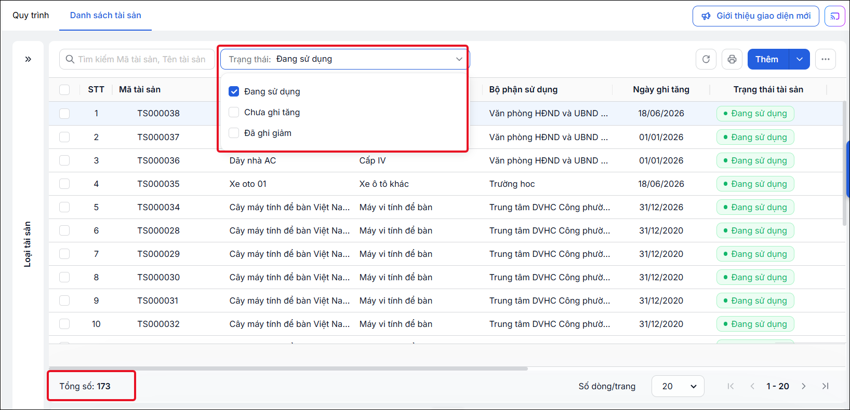Click the Xe oto 01 asset name
Image resolution: width=850 pixels, height=410 pixels.
pyautogui.click(x=248, y=184)
